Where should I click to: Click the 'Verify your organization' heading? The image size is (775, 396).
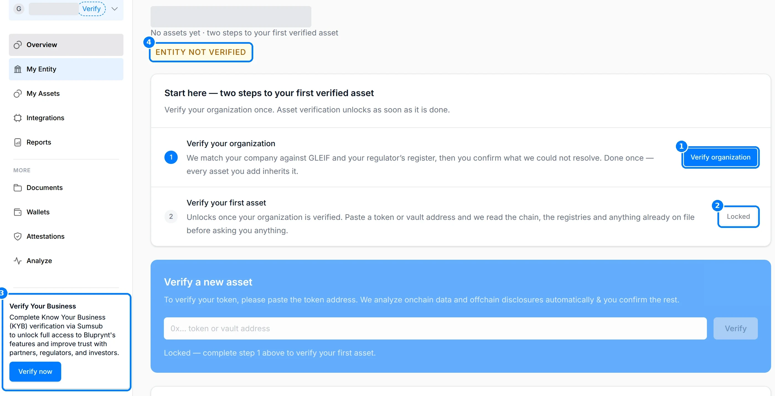point(231,144)
